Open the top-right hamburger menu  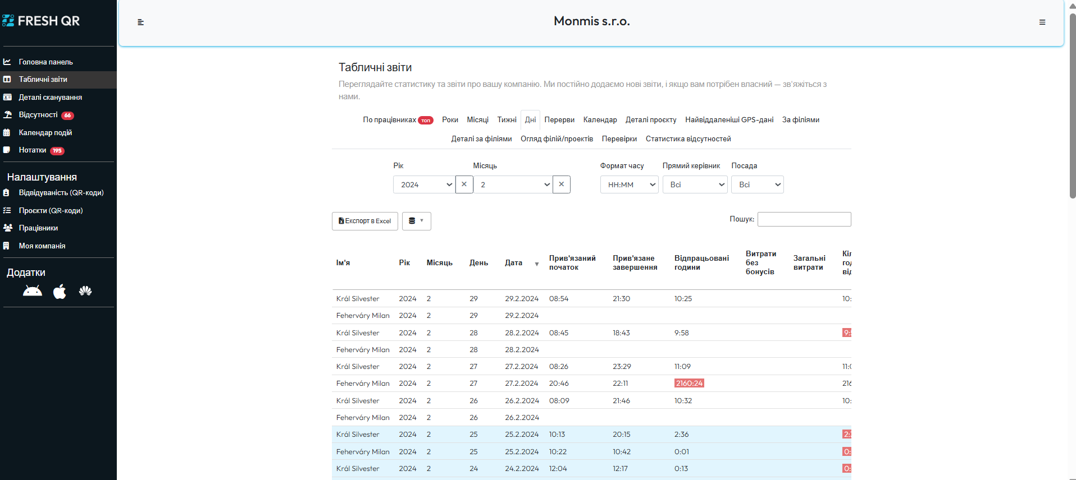point(1042,22)
